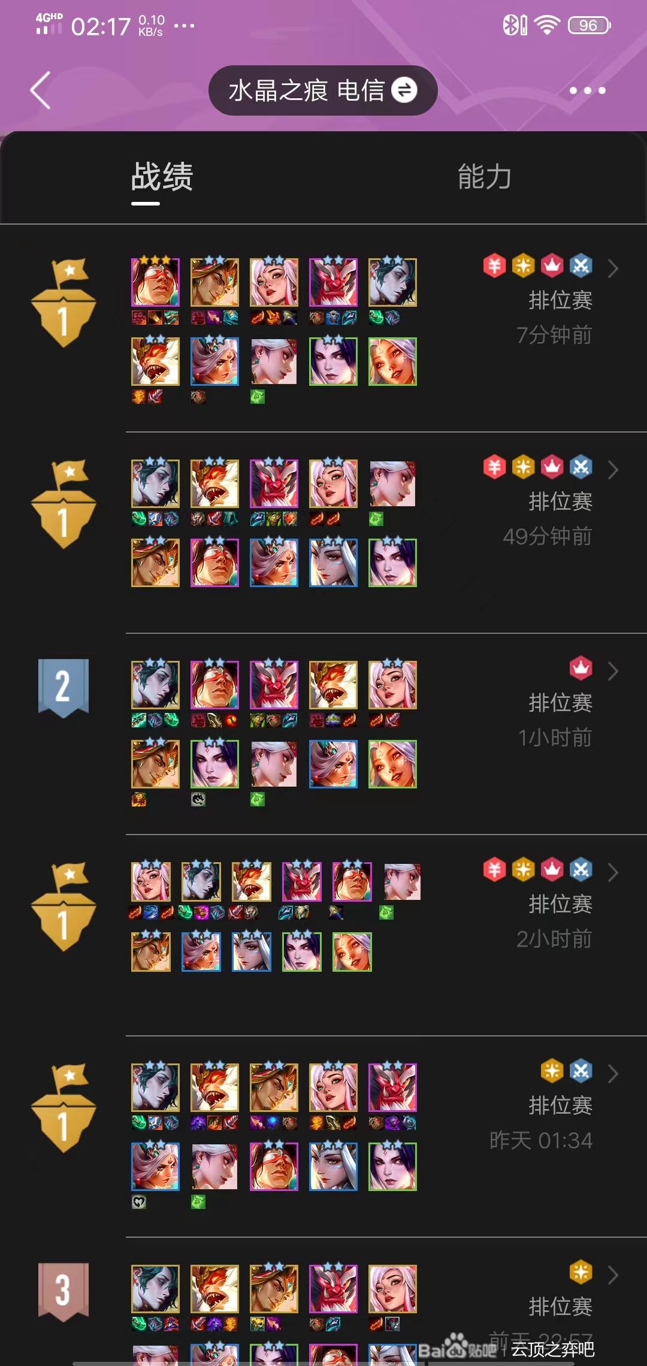Select the 战绩 tab
The image size is (647, 1366).
point(162,177)
